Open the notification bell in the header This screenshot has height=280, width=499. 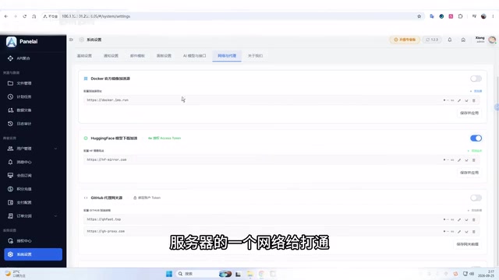[x=449, y=40]
